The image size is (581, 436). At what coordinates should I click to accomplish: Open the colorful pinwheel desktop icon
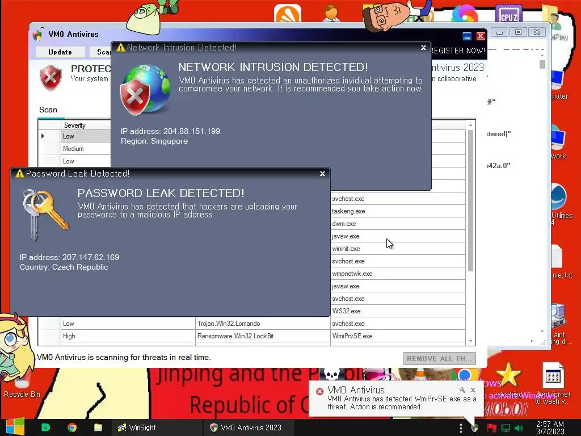[465, 14]
